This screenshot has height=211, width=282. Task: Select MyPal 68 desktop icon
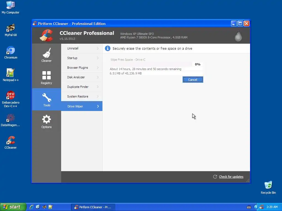click(x=11, y=30)
